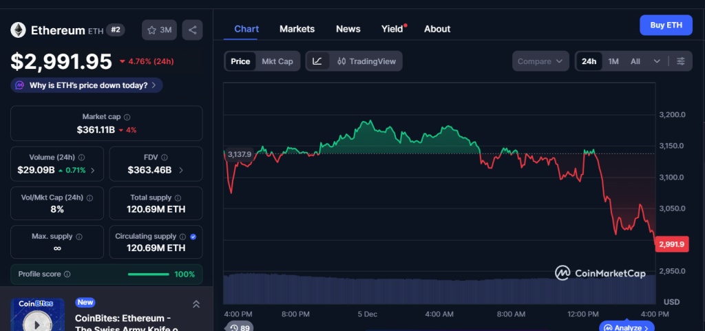
Task: Open Why is ETH's price down today
Action: (87, 85)
